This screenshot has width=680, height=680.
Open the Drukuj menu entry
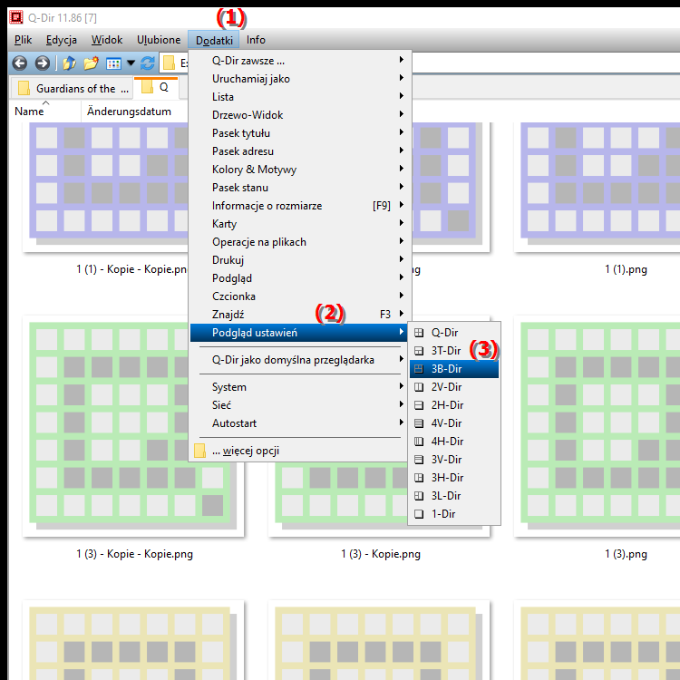click(x=300, y=260)
